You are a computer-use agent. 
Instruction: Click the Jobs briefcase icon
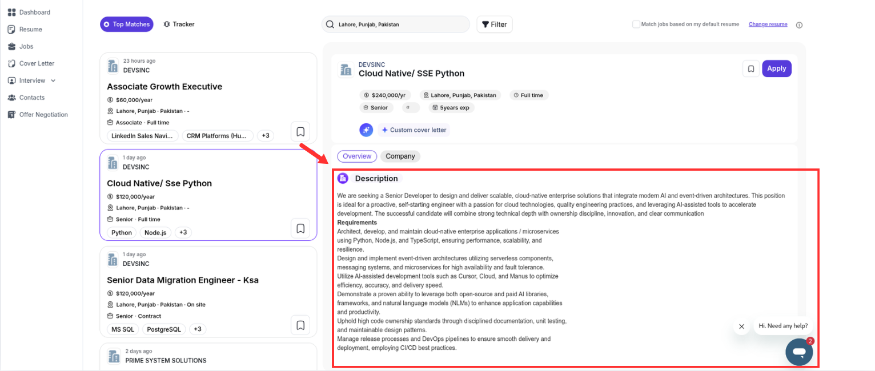pyautogui.click(x=11, y=46)
